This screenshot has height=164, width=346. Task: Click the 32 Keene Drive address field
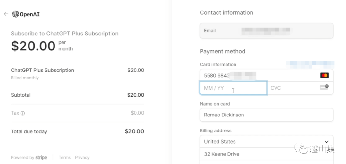click(266, 154)
